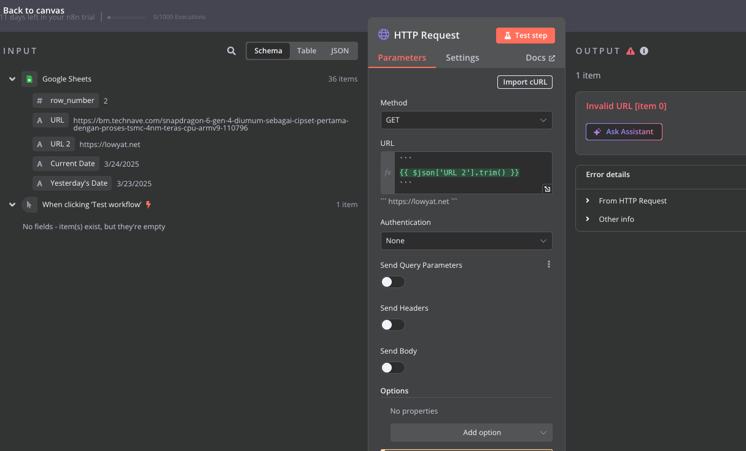
Task: Click the 3/23/2025 date value
Action: 134,184
